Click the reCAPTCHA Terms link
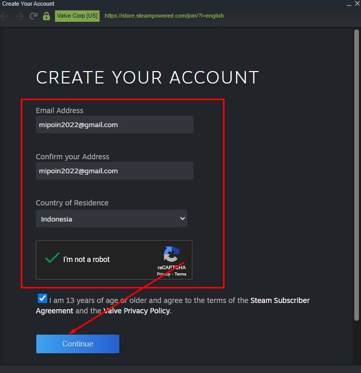 pyautogui.click(x=180, y=274)
